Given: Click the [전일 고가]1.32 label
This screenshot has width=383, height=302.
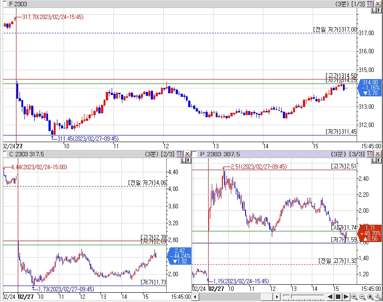Looking at the screenshot, I should [x=338, y=261].
